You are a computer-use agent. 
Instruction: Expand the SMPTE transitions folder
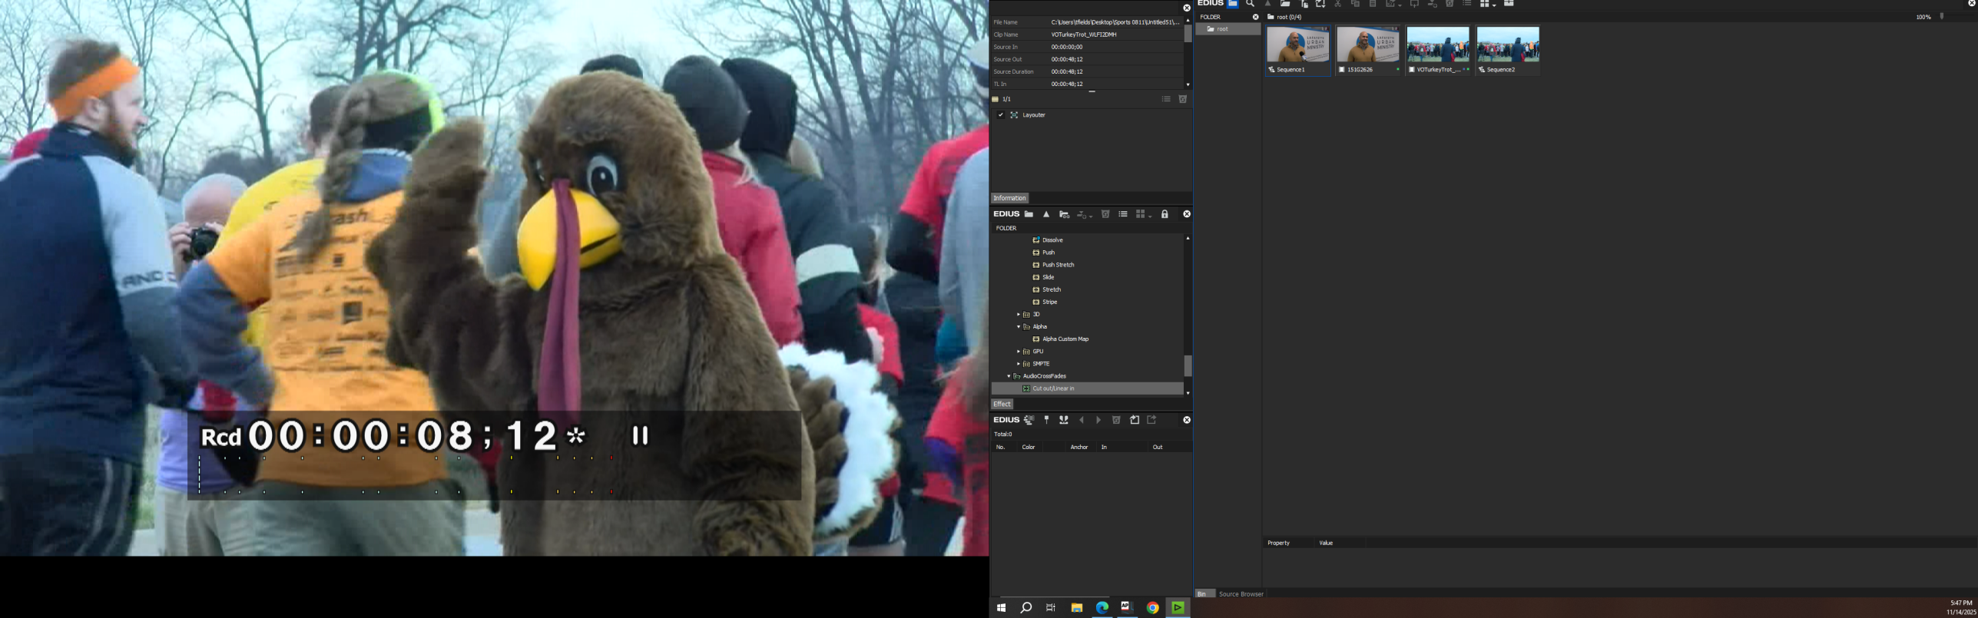coord(1019,364)
